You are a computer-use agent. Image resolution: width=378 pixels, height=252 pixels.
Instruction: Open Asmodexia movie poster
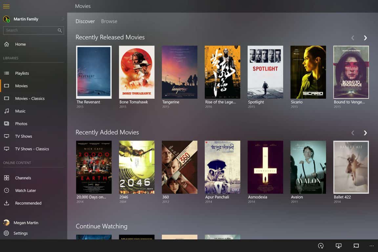coord(265,167)
